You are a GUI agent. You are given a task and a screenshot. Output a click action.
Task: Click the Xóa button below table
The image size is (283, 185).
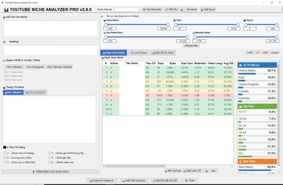pos(210,171)
